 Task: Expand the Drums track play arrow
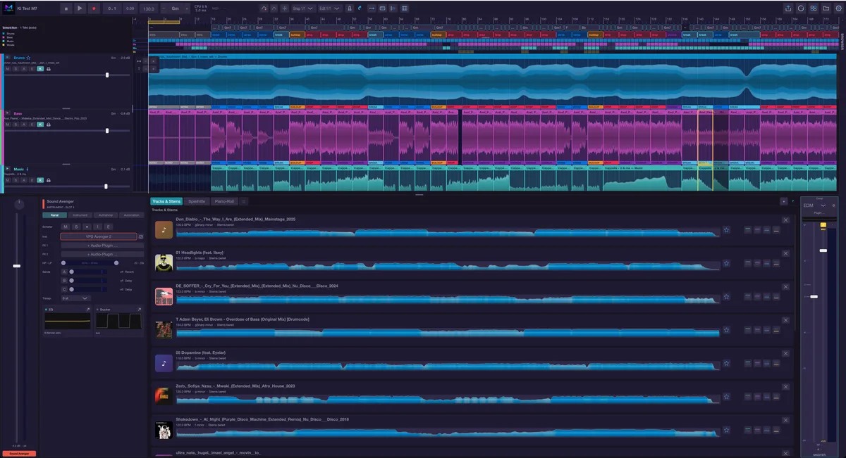tap(8, 57)
